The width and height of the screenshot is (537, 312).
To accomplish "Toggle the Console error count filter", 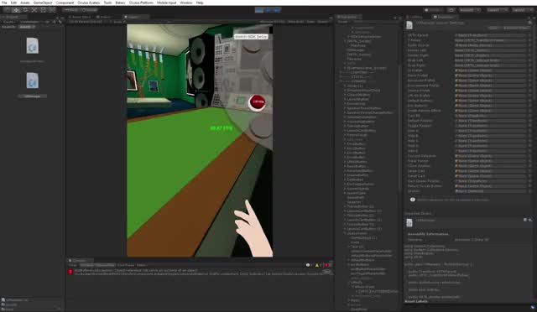I will click(x=327, y=265).
